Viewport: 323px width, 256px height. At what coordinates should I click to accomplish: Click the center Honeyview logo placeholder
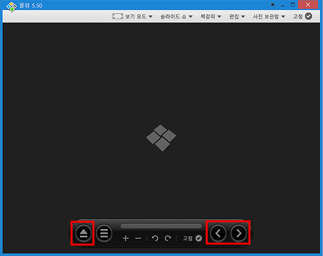click(x=161, y=138)
